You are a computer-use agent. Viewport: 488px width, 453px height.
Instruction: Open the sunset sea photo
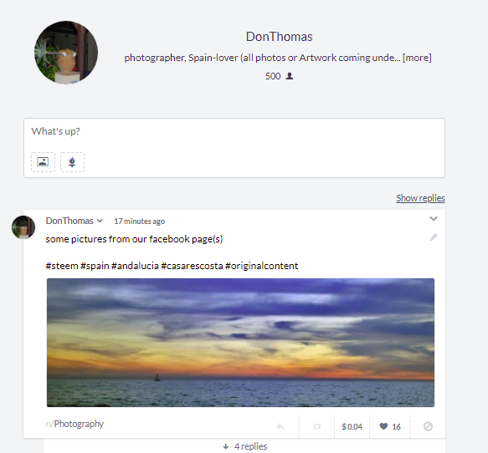[x=240, y=343]
